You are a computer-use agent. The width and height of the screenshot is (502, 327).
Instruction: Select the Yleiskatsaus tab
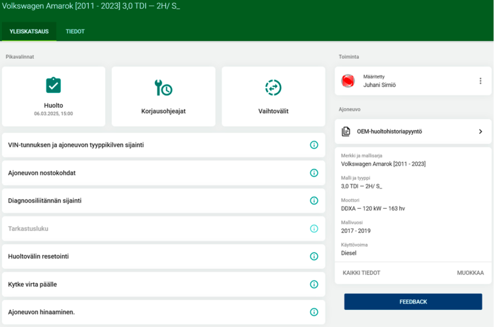point(29,31)
